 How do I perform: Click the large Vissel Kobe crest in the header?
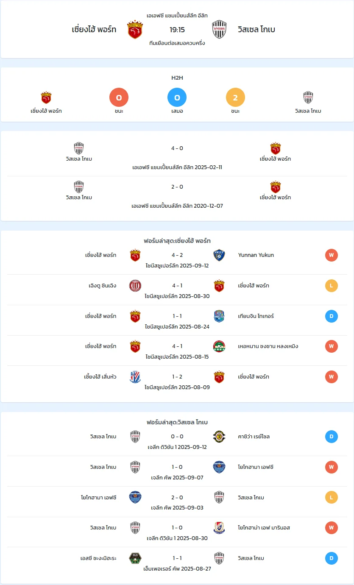click(219, 30)
